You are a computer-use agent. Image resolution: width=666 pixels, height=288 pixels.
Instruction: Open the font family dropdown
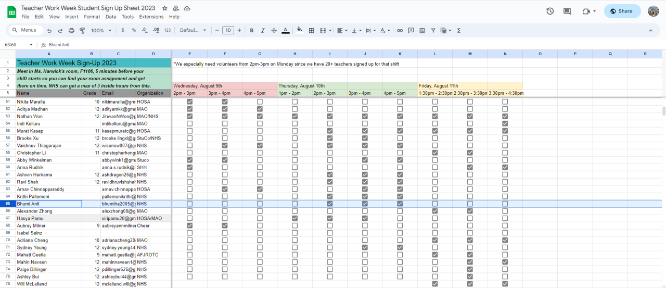click(193, 31)
